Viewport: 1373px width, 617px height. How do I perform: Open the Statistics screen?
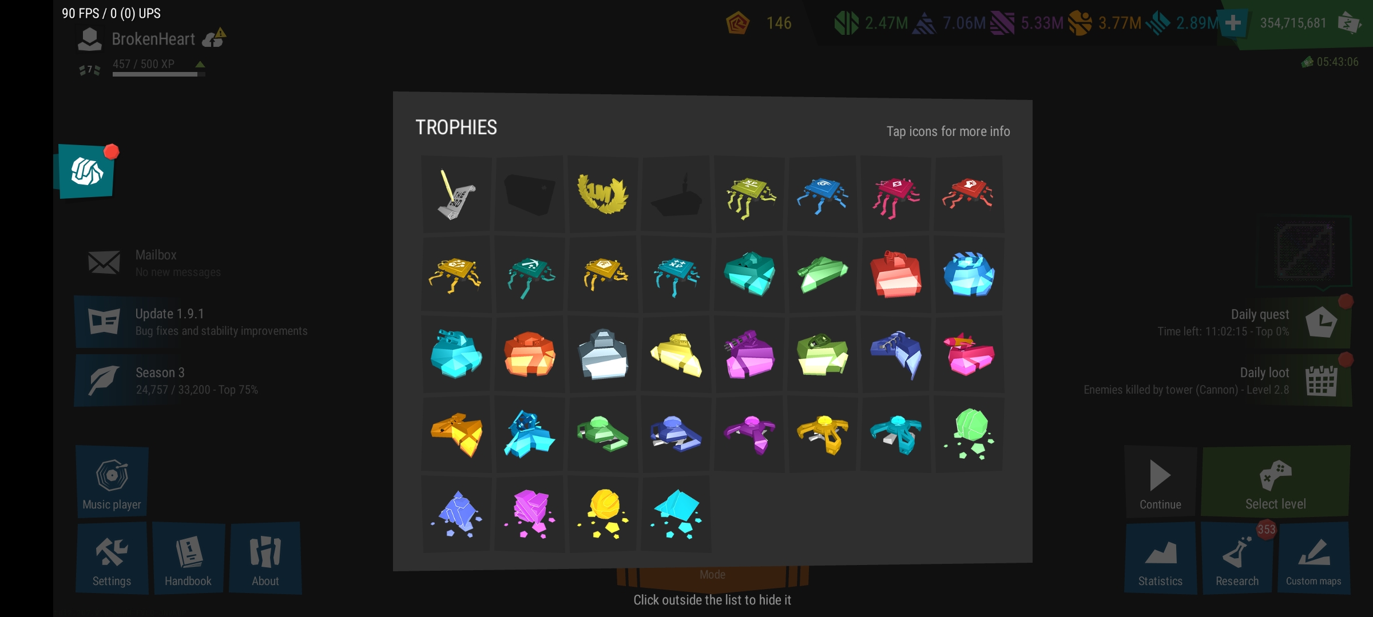1160,558
